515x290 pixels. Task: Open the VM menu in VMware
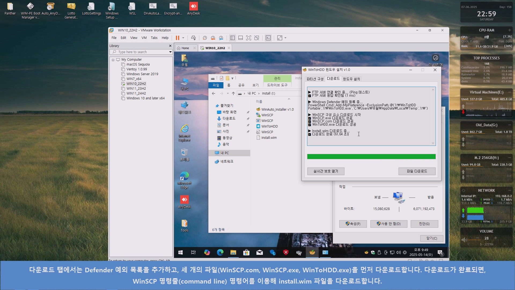tap(144, 38)
